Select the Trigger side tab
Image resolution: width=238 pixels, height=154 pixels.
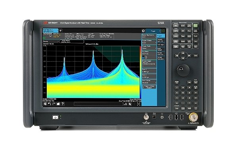[161, 36]
